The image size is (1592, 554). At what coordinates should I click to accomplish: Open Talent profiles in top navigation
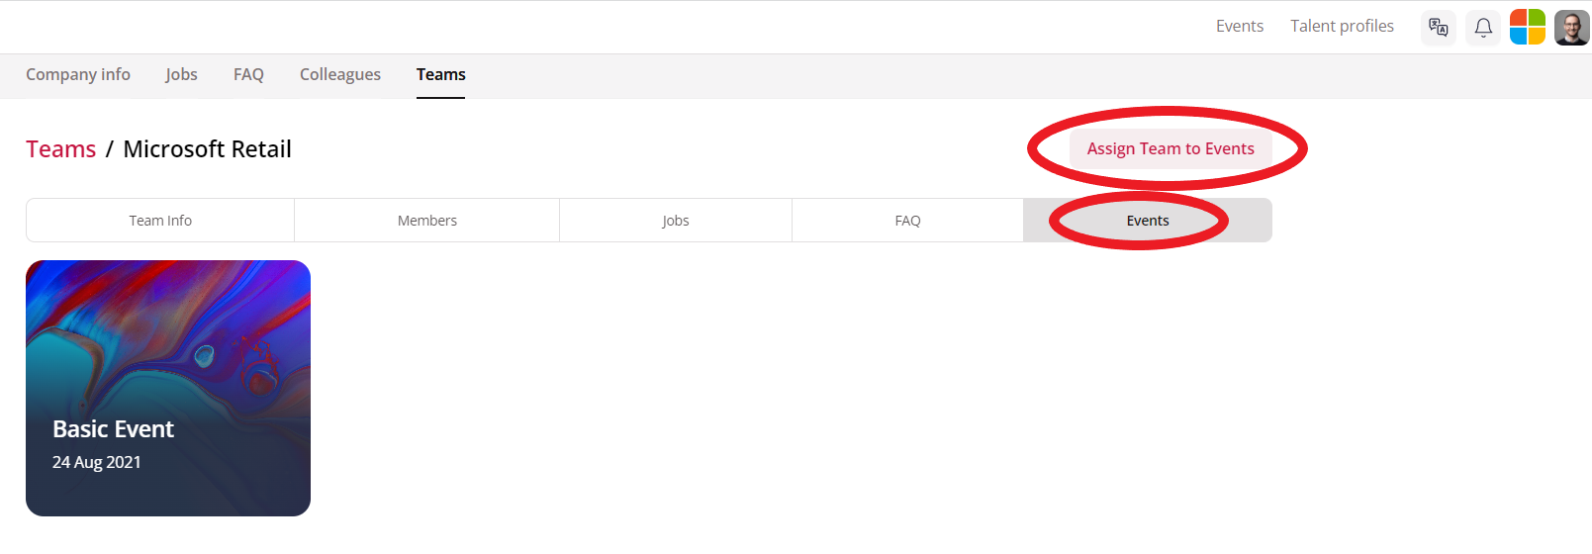pyautogui.click(x=1342, y=26)
